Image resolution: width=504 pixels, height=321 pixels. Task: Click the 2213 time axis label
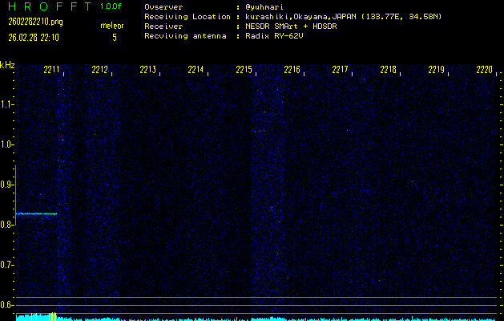[x=148, y=70]
